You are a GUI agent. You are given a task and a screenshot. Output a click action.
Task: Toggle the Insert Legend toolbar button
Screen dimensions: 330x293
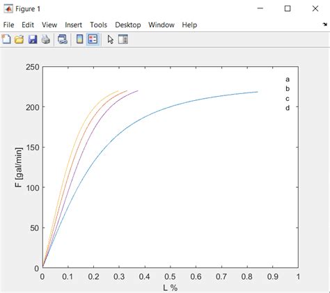[93, 39]
